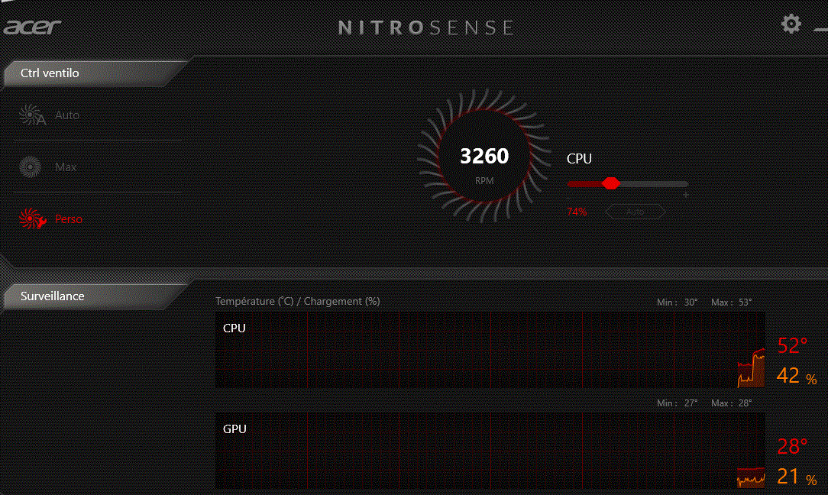Click the Température / Chargement heading
Image resolution: width=828 pixels, height=495 pixels.
(x=297, y=301)
